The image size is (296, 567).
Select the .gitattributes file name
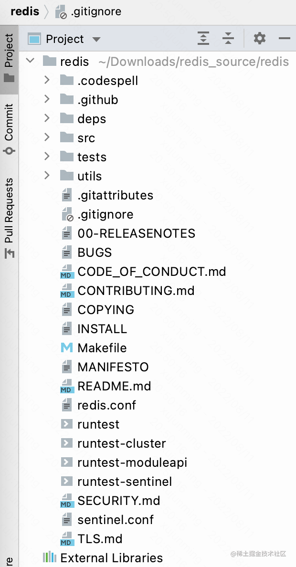click(x=116, y=195)
